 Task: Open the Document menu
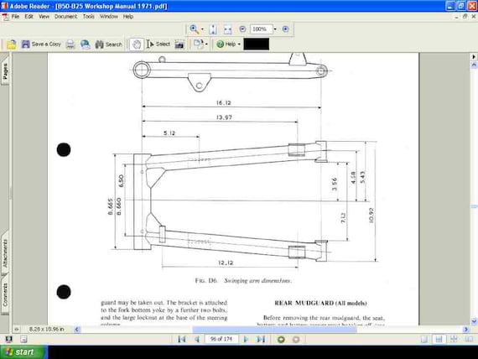66,17
